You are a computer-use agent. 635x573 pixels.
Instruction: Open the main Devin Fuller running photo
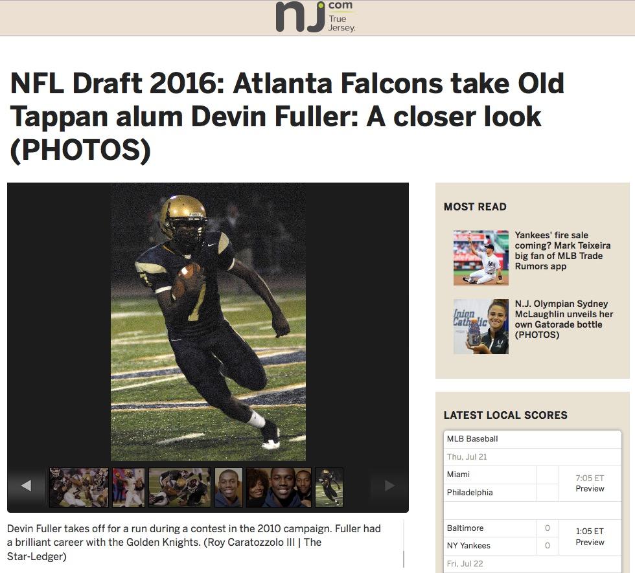coord(208,322)
